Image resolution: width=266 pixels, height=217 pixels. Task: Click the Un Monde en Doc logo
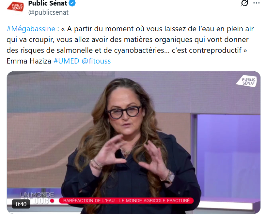tap(37, 198)
